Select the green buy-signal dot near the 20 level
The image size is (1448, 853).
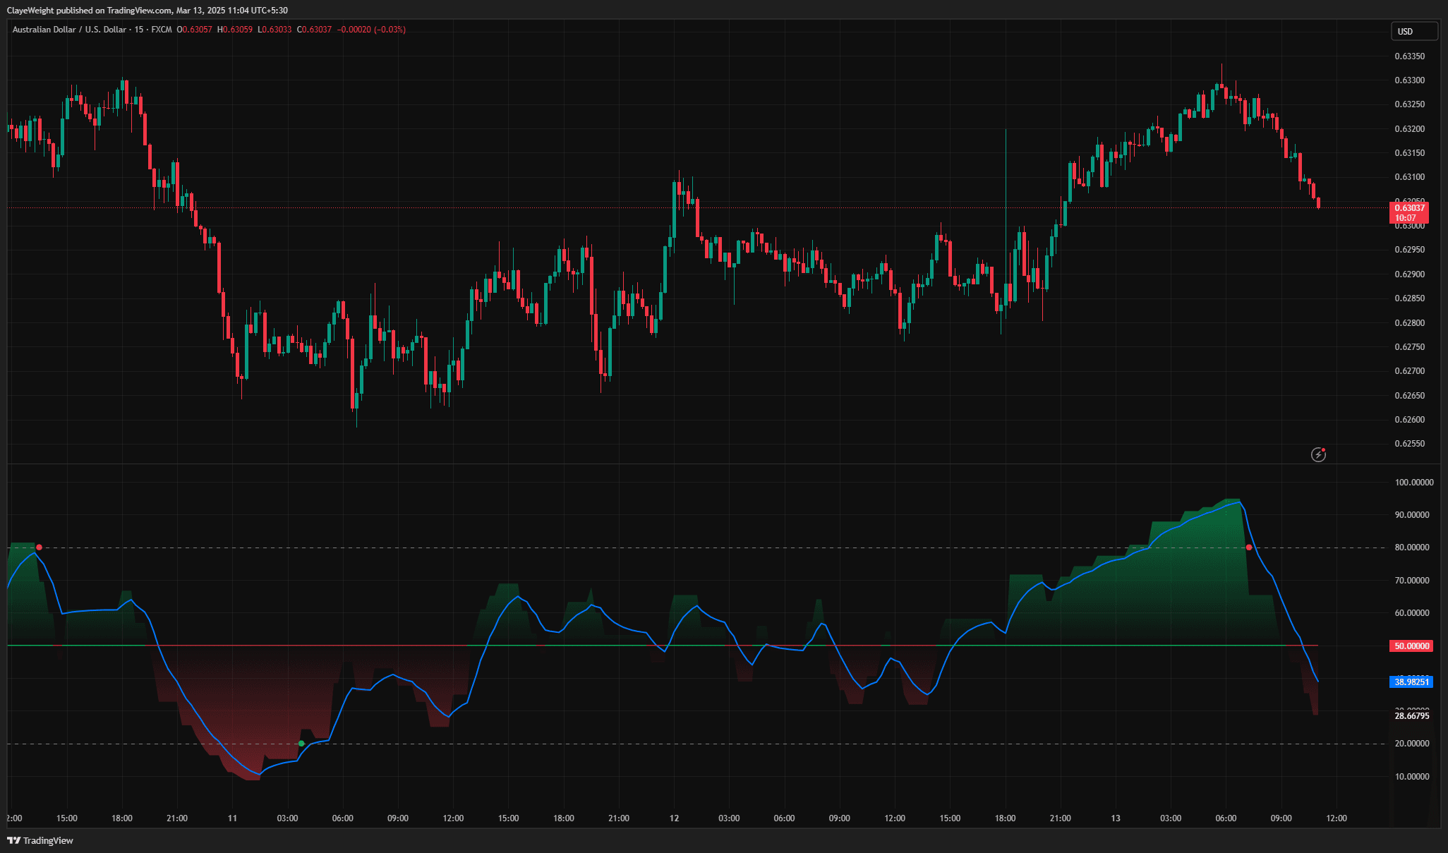pyautogui.click(x=301, y=743)
